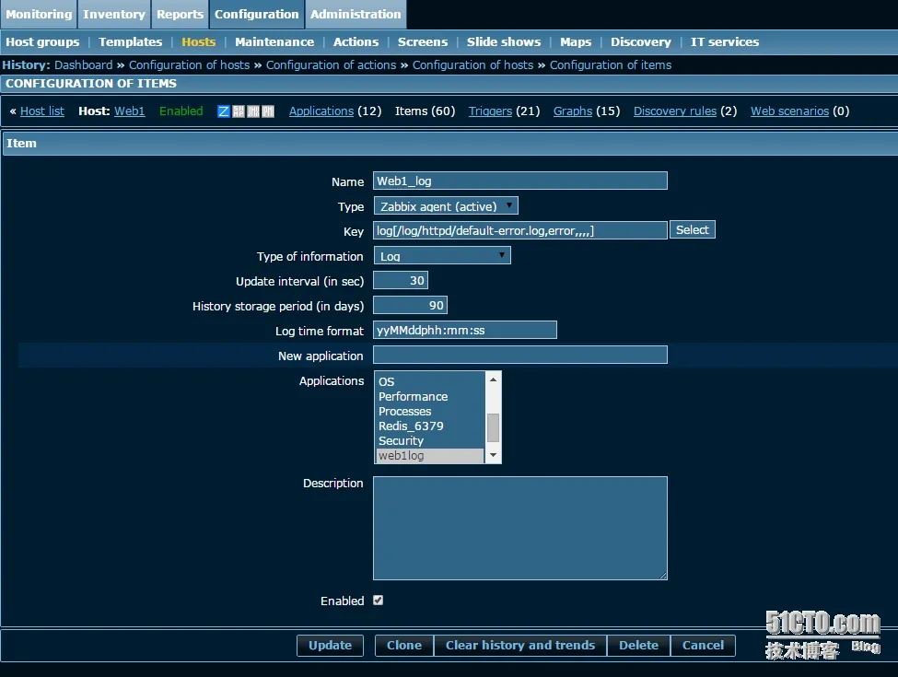Click the Cancel button
The image size is (898, 677).
[x=704, y=646]
